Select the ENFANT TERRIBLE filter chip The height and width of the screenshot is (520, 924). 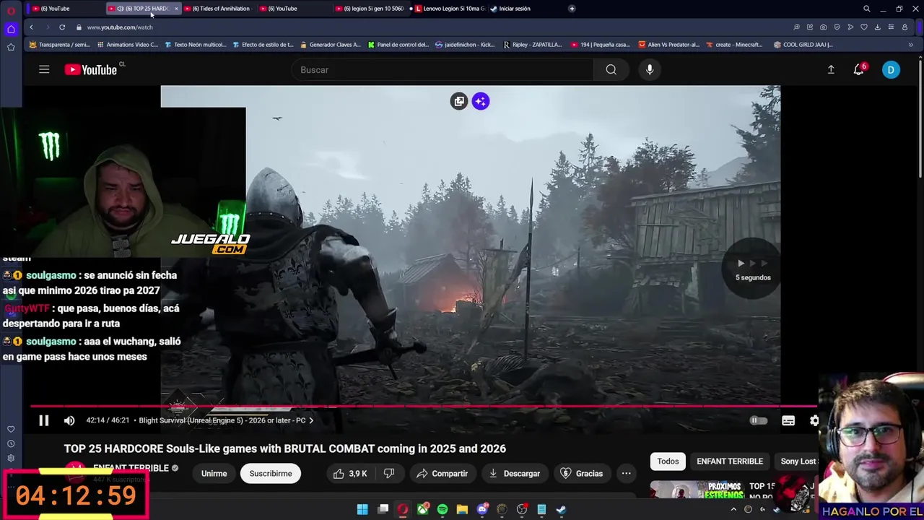pyautogui.click(x=730, y=461)
